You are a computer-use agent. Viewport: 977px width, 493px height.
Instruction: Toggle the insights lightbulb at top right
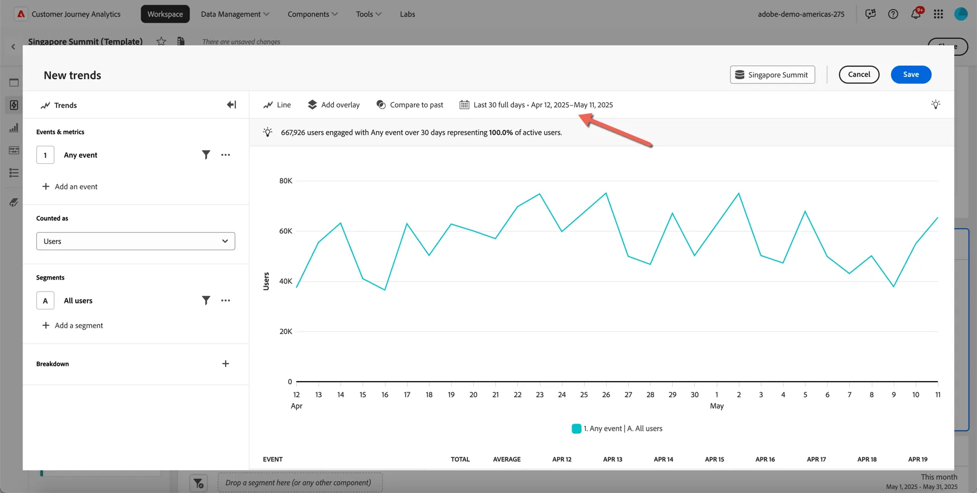(936, 104)
